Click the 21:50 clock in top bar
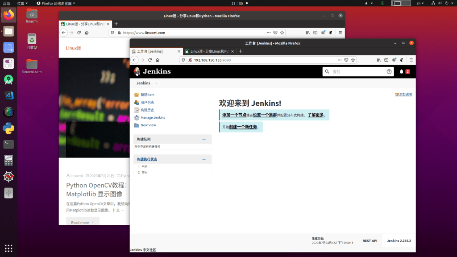 pos(237,3)
